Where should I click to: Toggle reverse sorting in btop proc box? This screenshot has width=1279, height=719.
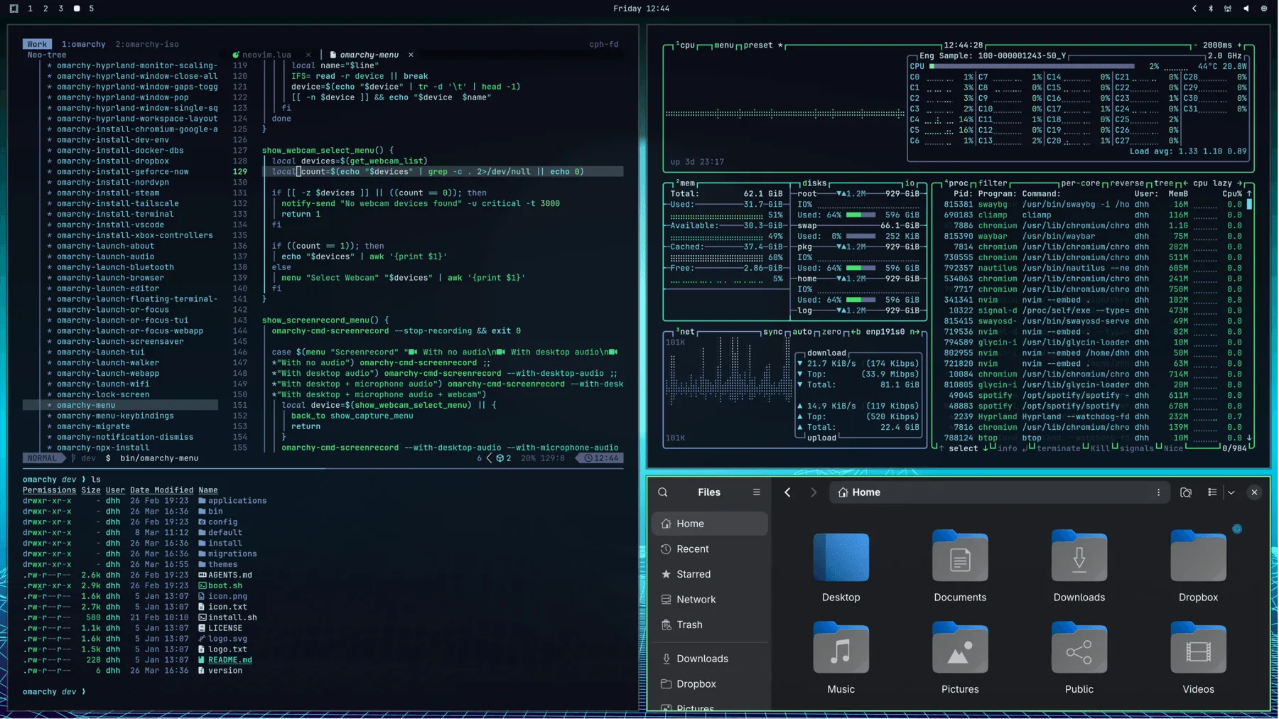(1127, 183)
